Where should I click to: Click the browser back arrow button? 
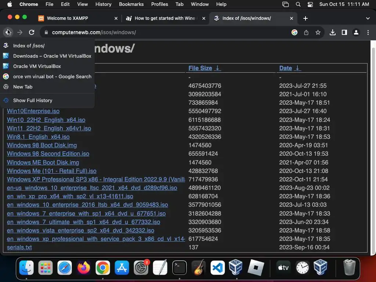[x=8, y=32]
